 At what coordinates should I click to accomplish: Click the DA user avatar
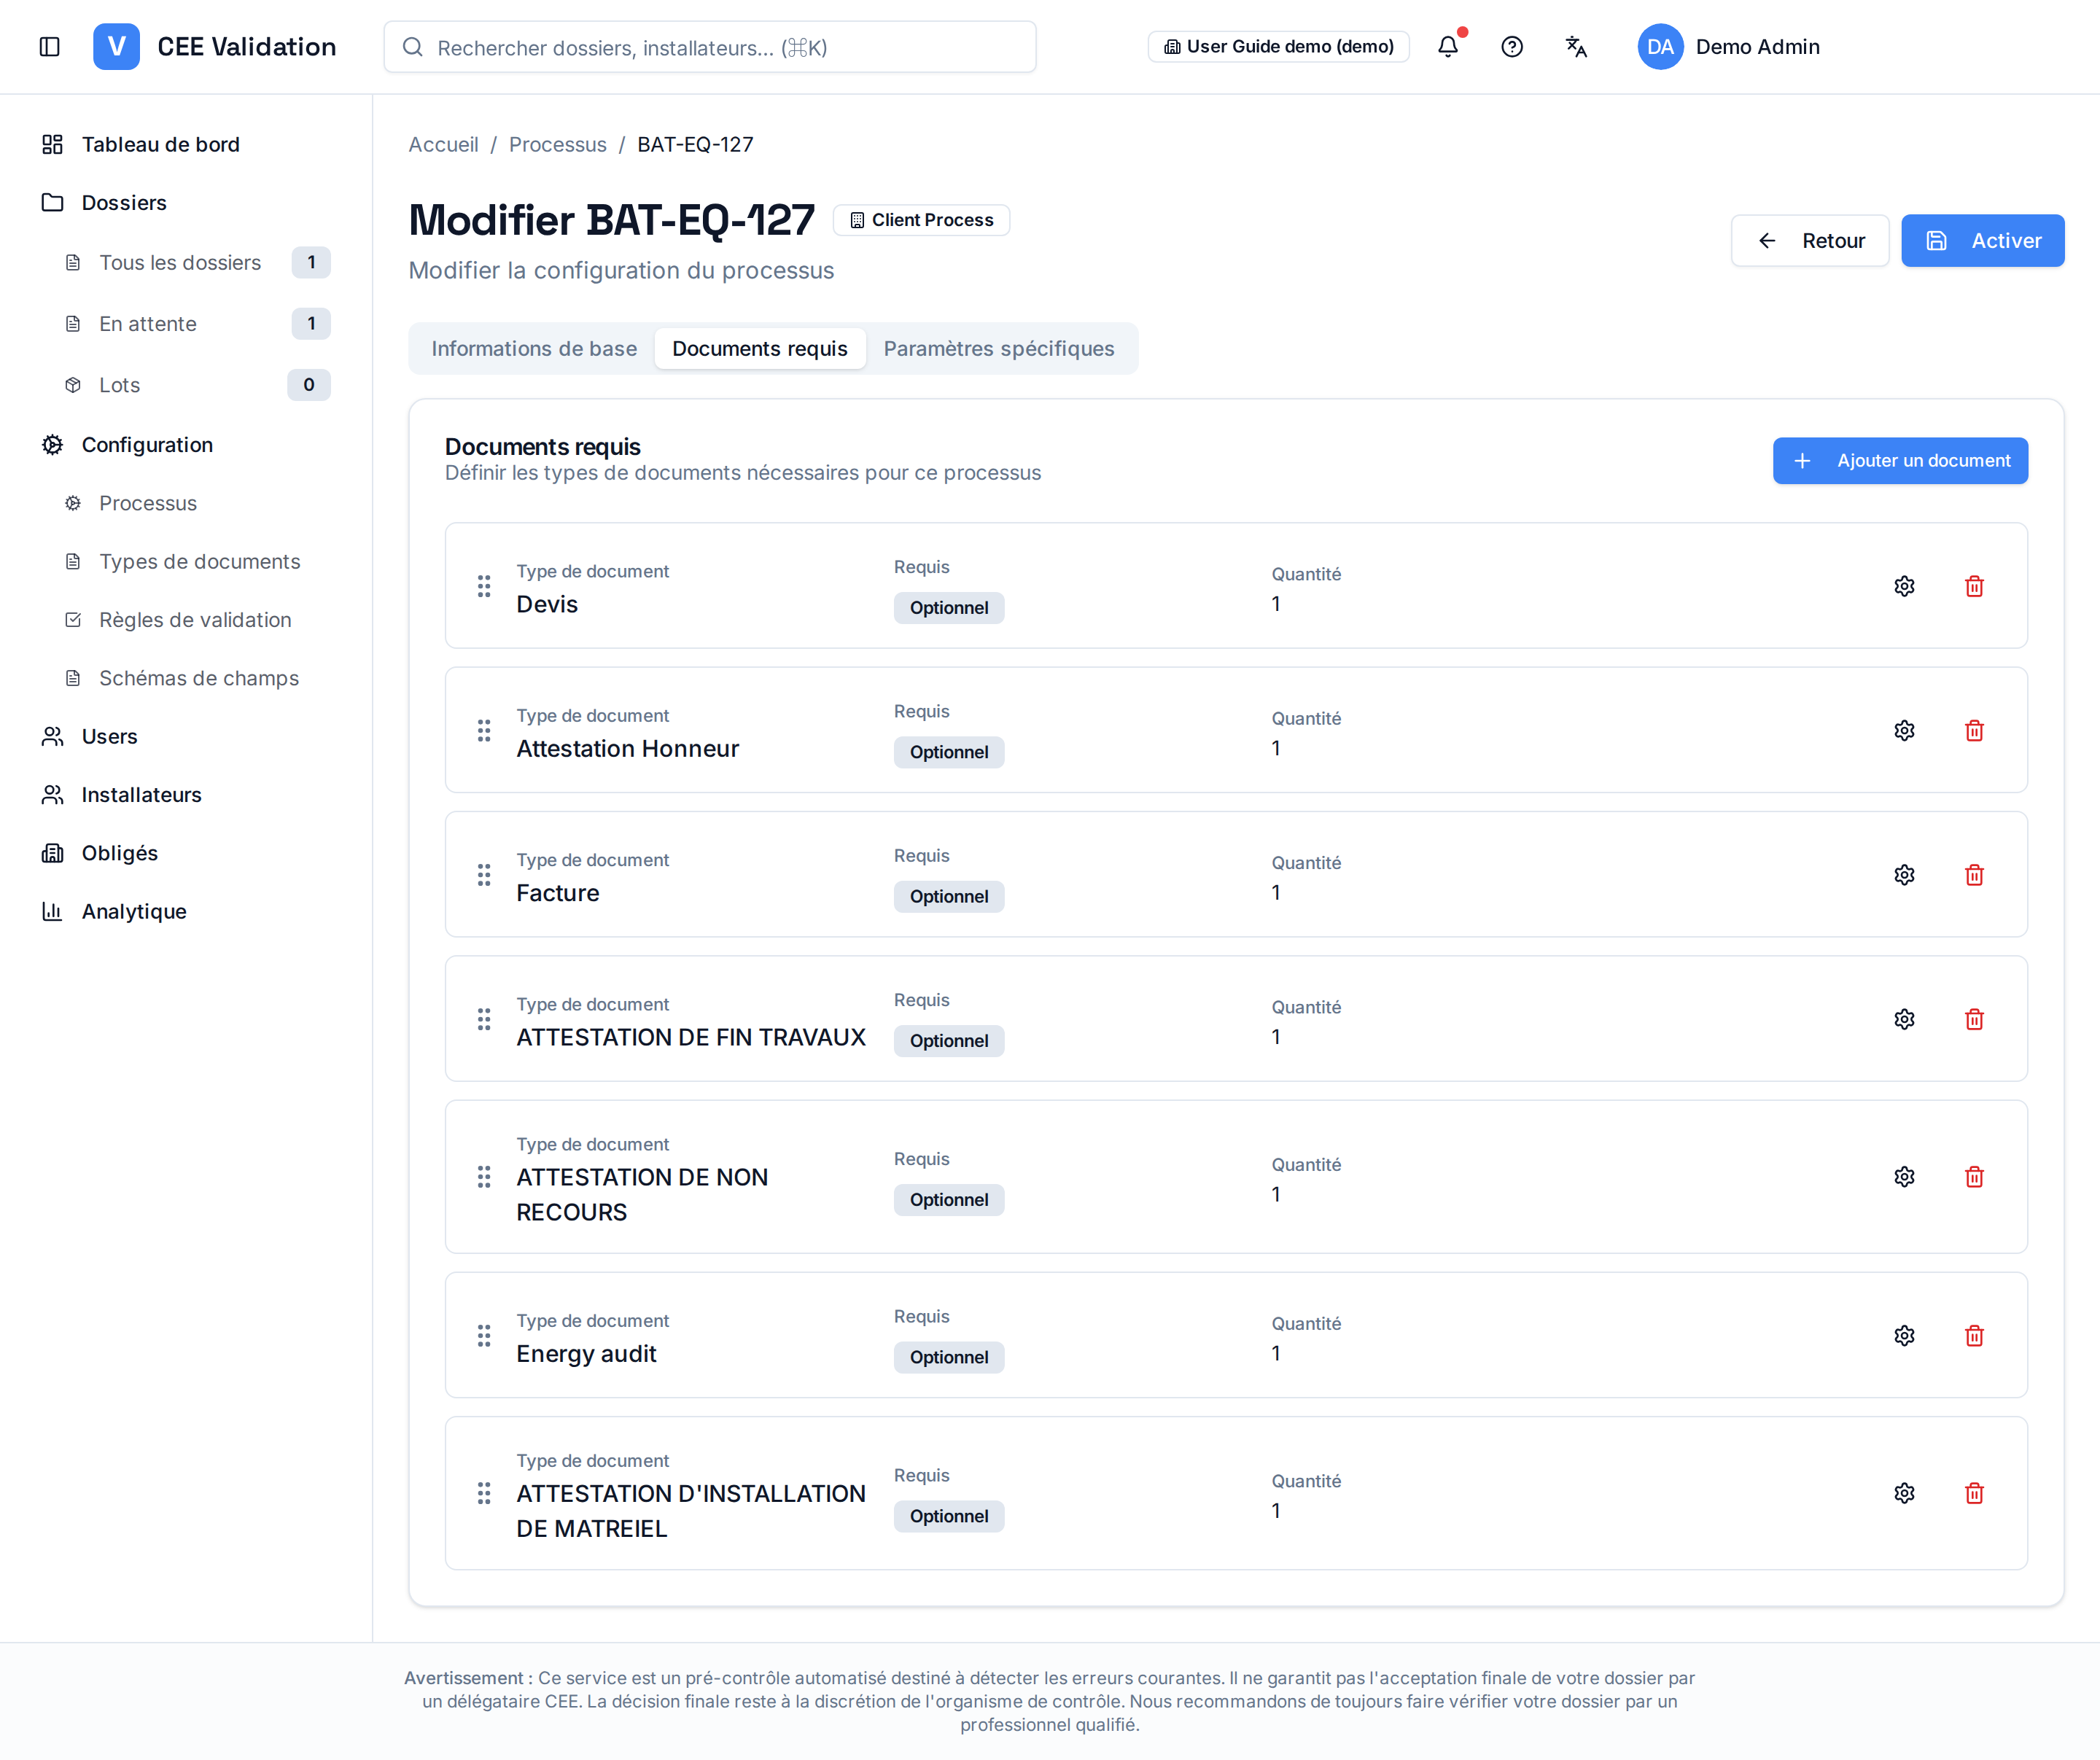(1660, 47)
